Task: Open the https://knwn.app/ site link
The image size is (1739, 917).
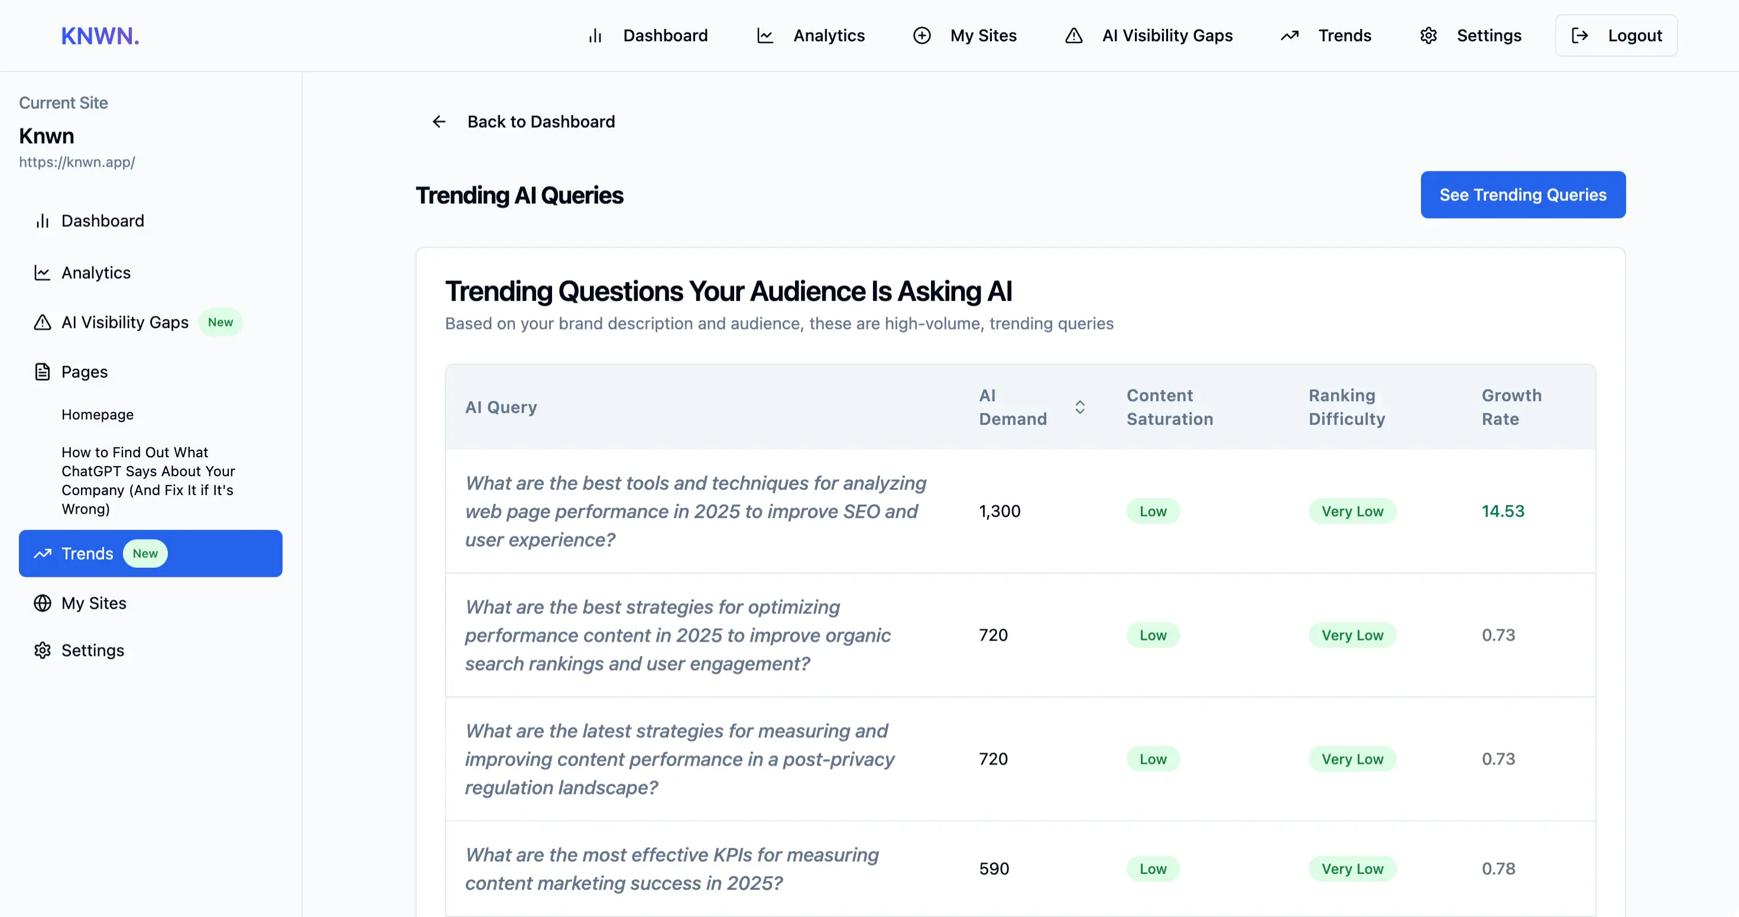Action: (77, 162)
